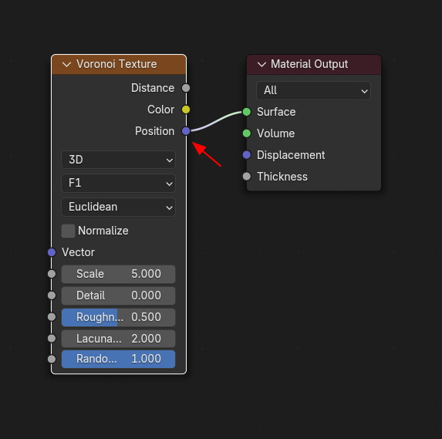The image size is (442, 439).
Task: Click the Scale input socket
Action: coord(52,274)
